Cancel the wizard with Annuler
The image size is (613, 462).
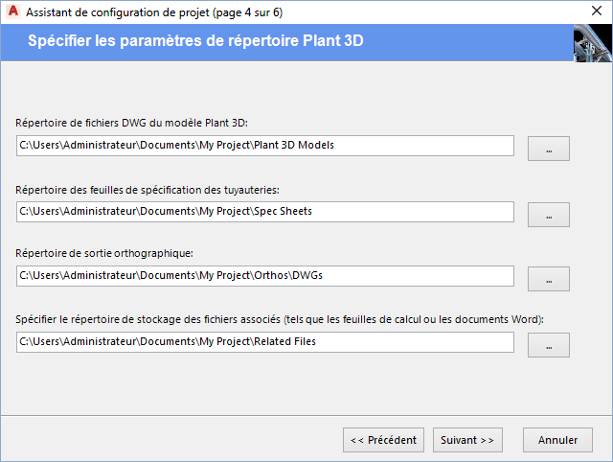[x=557, y=440]
